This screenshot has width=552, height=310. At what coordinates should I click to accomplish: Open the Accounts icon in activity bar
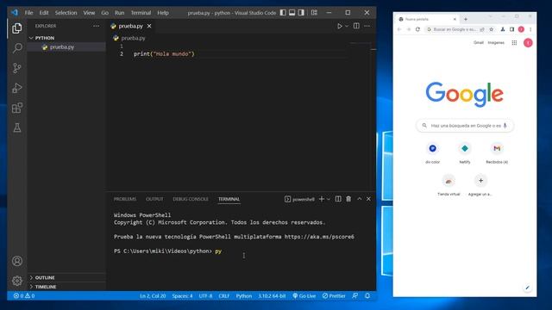coord(17,261)
